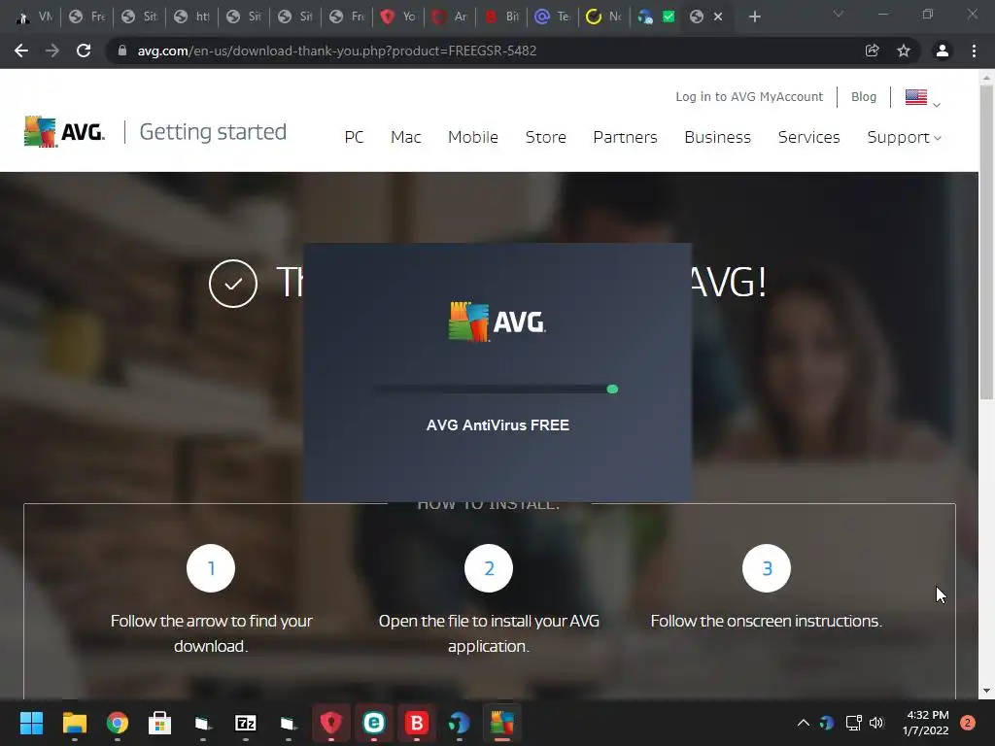Go back to the previous page
The image size is (995, 746).
pos(21,51)
